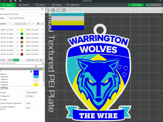Click Celeste.stl filament cell showing 11
The image size is (163, 122).
(x=36, y=77)
